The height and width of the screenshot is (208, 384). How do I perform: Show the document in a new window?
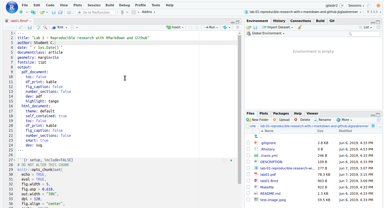coord(21,27)
